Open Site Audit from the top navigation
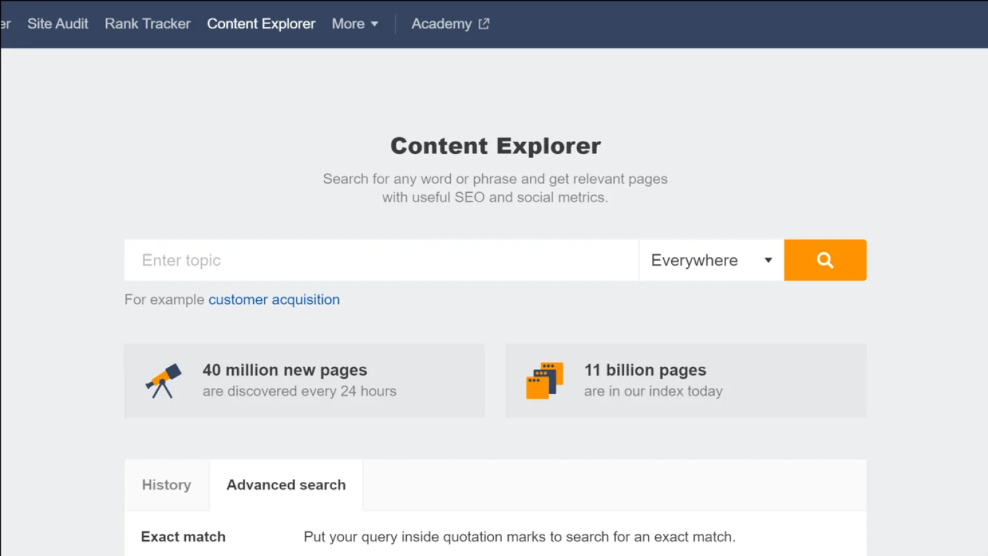 [57, 23]
